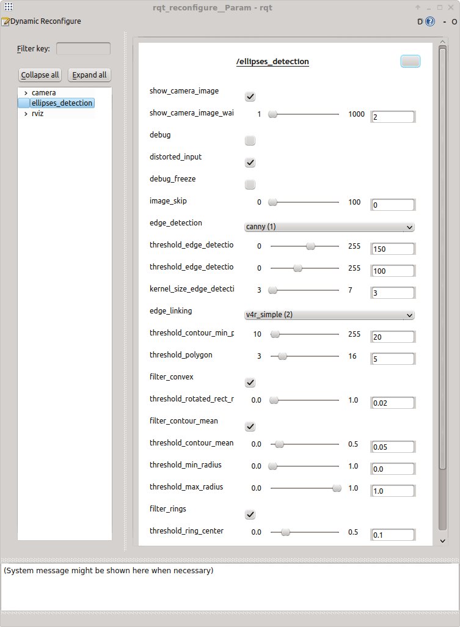Click the Expand all button

(89, 75)
